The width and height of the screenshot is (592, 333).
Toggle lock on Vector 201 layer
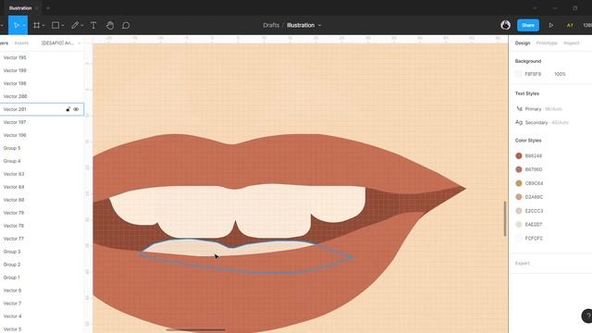pyautogui.click(x=68, y=109)
